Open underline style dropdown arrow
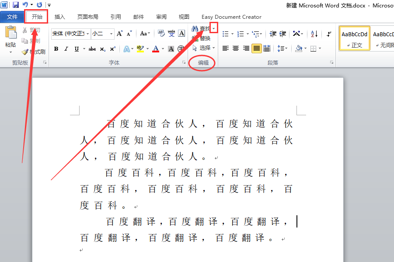The image size is (394, 262). click(x=84, y=49)
